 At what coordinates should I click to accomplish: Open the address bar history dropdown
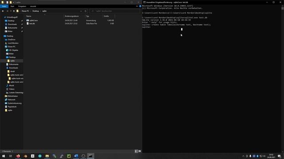coord(81,11)
